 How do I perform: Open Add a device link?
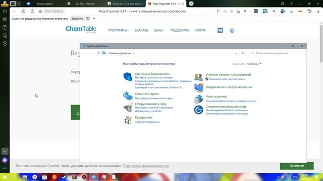148,111
